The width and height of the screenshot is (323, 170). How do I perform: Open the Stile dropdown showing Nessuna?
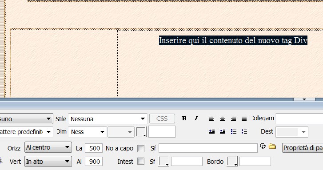coord(108,119)
